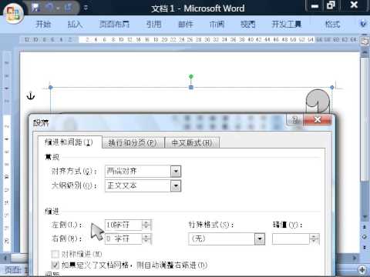Click the top-middle handle of the selected shape
This screenshot has height=277, width=370.
(x=191, y=88)
